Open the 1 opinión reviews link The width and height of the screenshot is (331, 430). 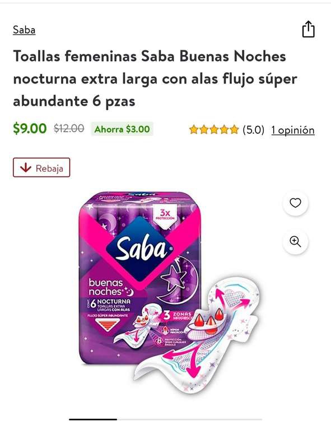coord(293,130)
